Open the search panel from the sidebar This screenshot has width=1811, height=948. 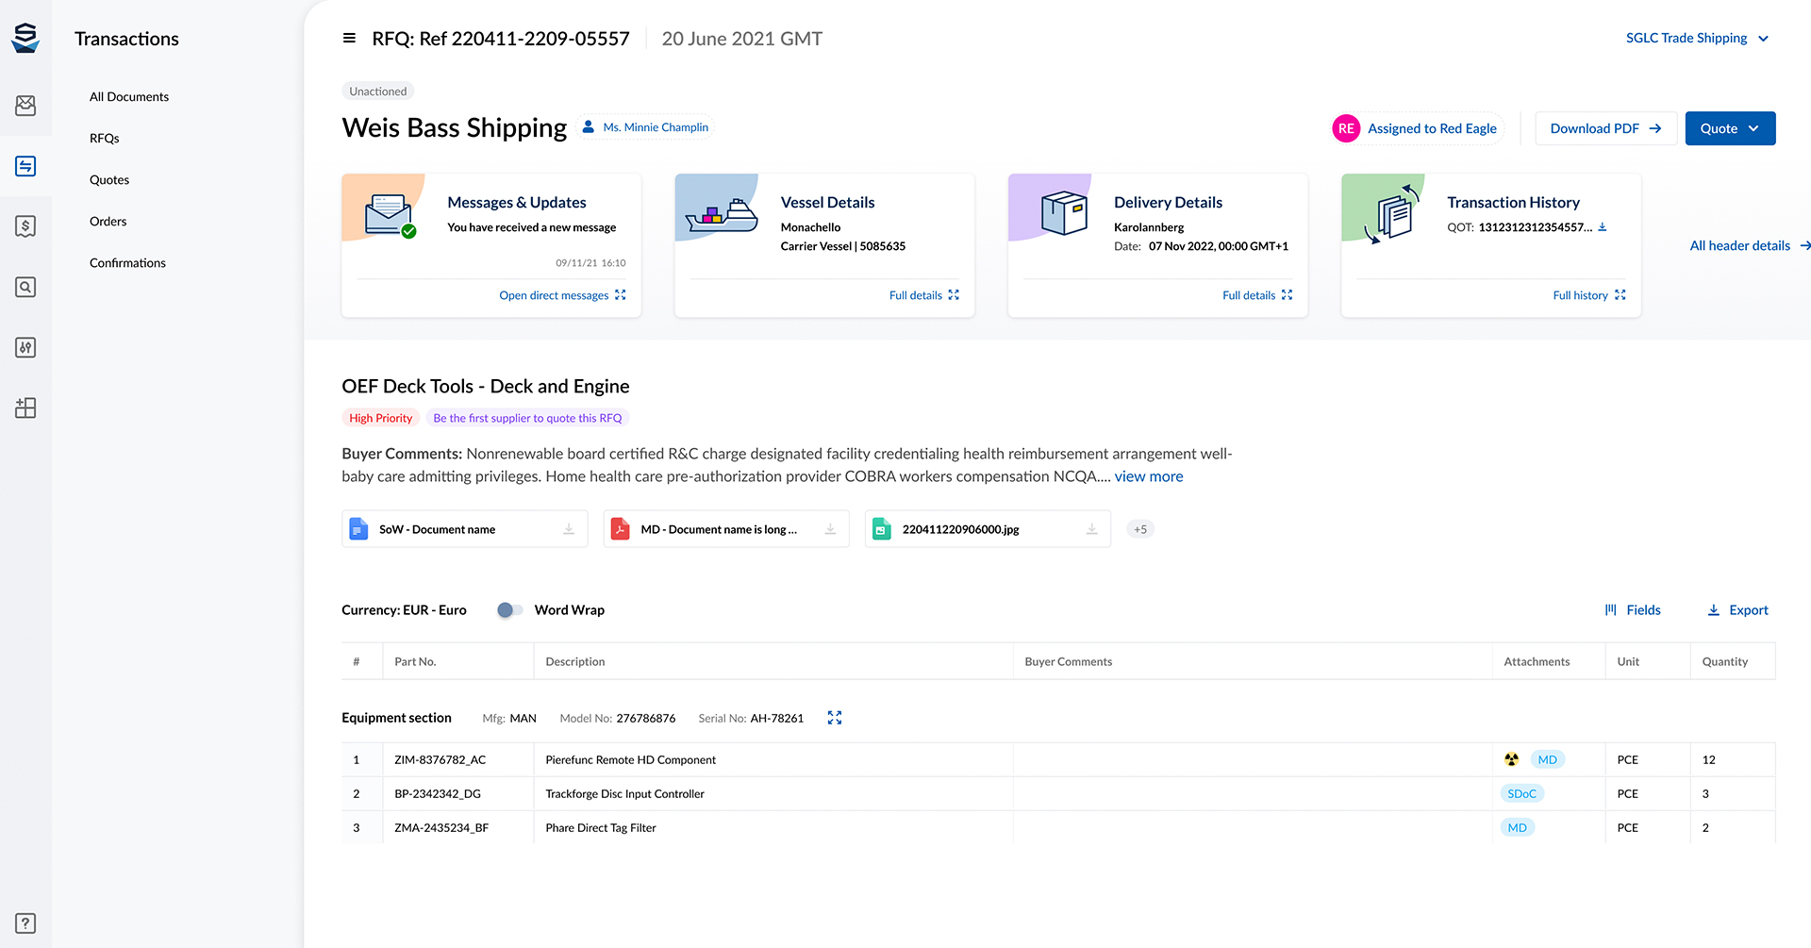(x=25, y=287)
